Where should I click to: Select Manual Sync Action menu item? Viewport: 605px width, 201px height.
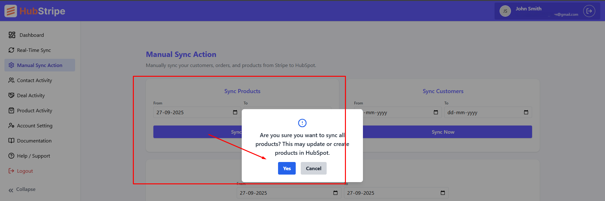[40, 65]
